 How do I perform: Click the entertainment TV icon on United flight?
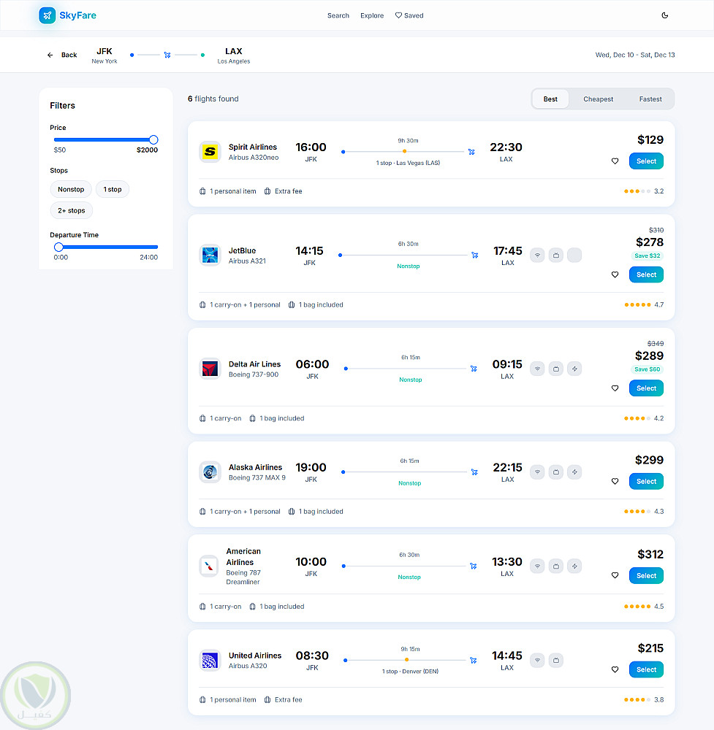coord(556,660)
